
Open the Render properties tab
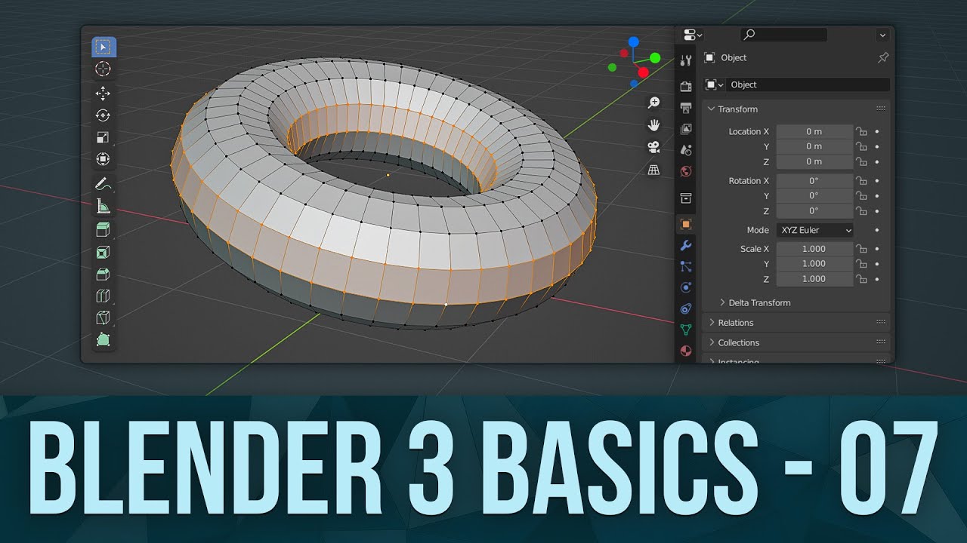[686, 87]
